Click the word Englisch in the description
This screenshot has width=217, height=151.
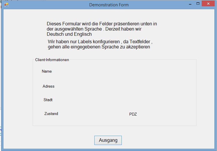click(82, 34)
